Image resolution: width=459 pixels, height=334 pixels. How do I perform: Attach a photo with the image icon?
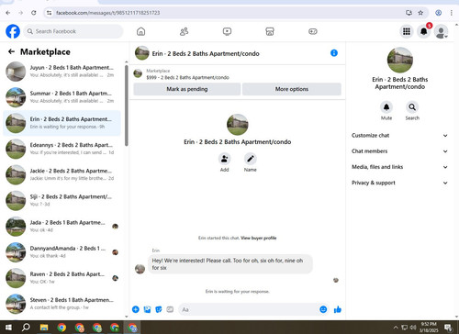(147, 309)
